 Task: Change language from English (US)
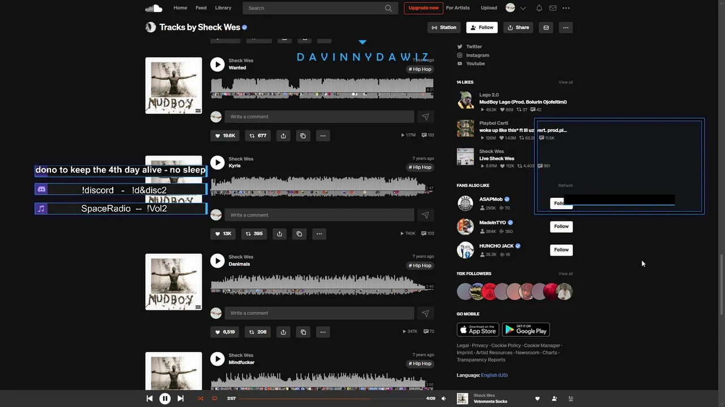(494, 375)
